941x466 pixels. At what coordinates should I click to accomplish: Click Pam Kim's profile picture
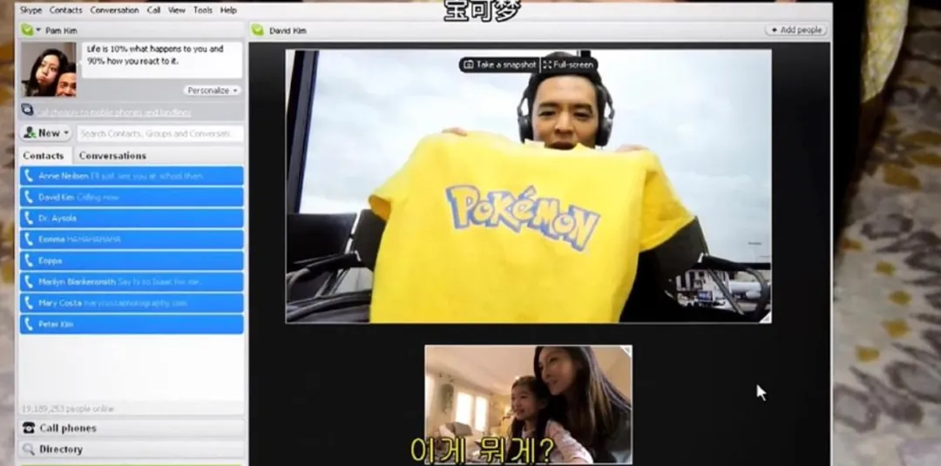click(x=49, y=69)
